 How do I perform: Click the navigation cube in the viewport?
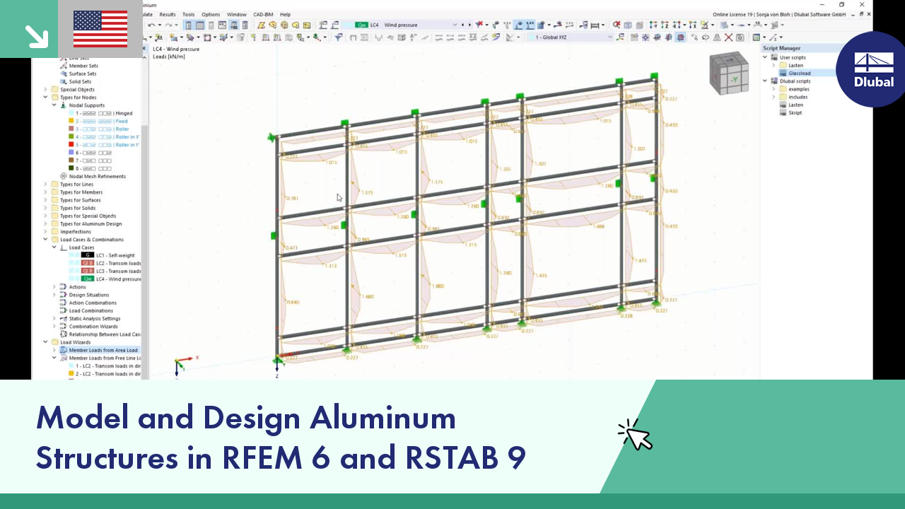[729, 72]
